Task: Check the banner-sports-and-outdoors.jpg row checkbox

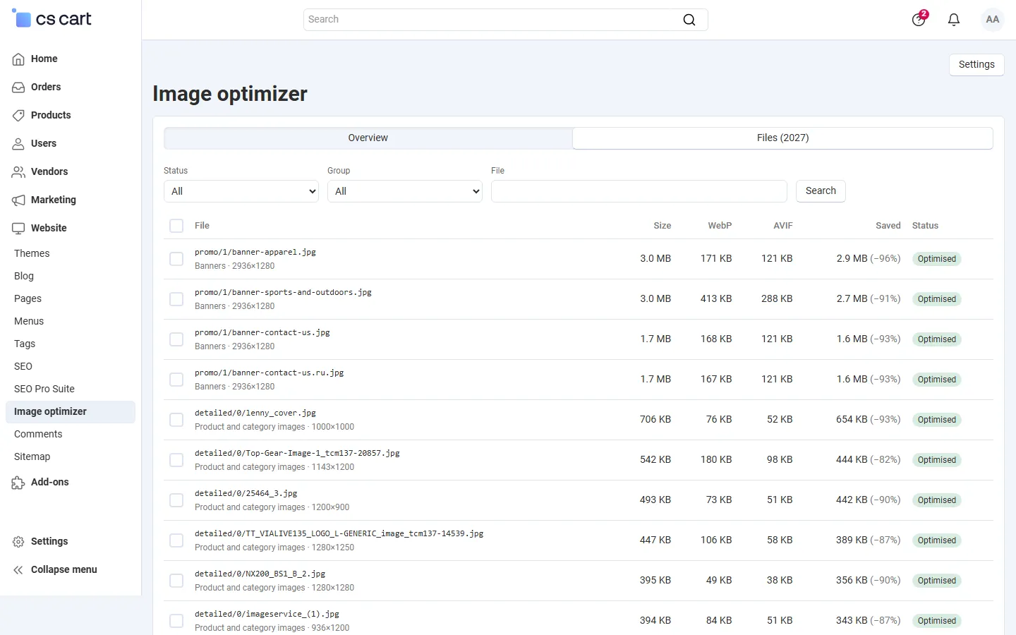Action: tap(176, 299)
